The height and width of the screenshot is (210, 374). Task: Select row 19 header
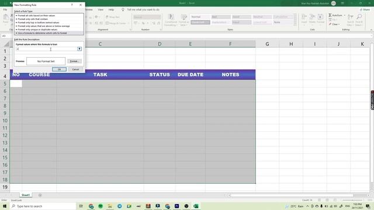coord(5,187)
